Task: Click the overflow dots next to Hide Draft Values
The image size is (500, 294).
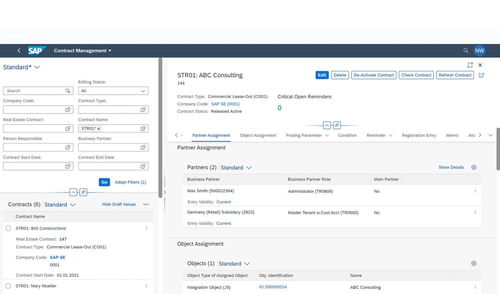Action: 146,204
